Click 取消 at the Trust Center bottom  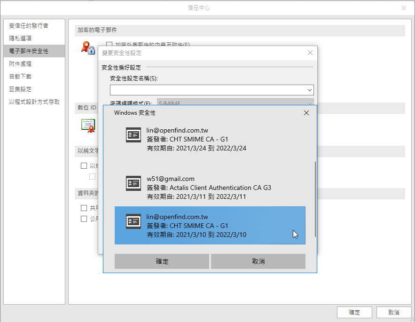[394, 312]
